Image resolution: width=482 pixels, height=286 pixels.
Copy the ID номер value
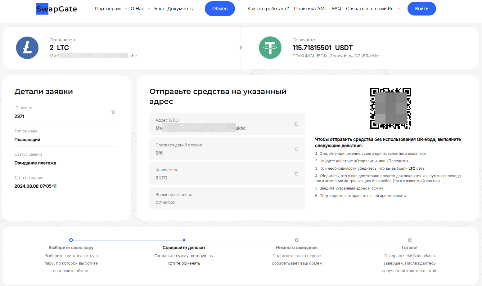113,112
